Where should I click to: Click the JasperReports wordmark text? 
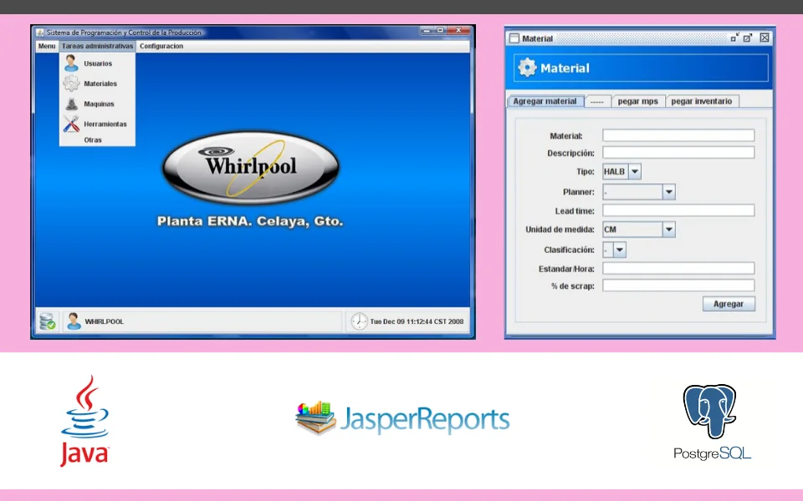(425, 420)
